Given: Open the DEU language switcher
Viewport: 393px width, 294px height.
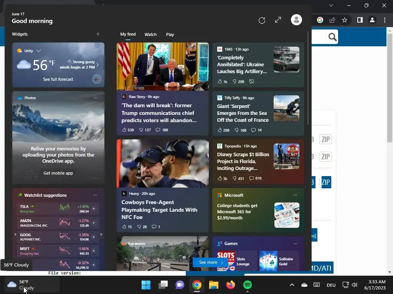Looking at the screenshot, I should [331, 285].
